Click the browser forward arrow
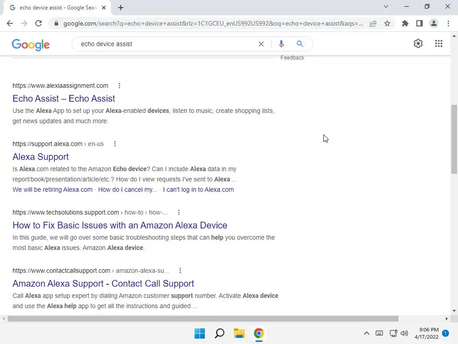 click(24, 23)
